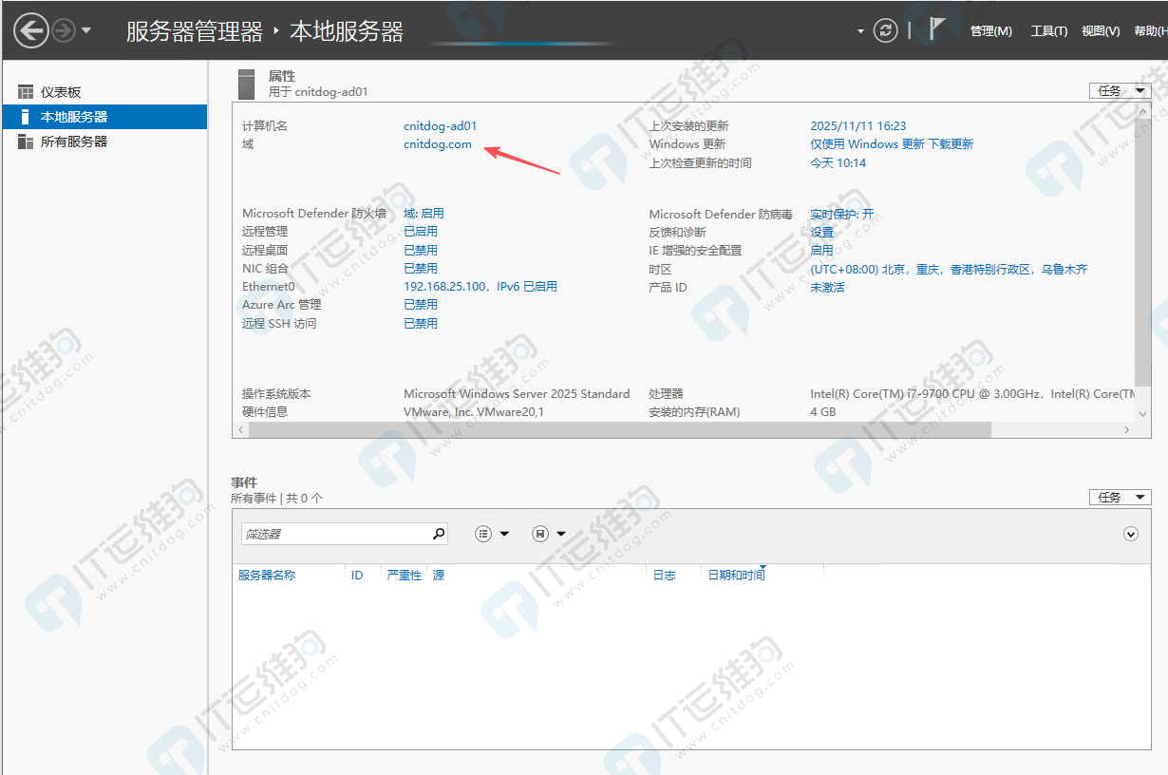The width and height of the screenshot is (1168, 775).
Task: Open the 工具(T) menu
Action: tap(1049, 31)
